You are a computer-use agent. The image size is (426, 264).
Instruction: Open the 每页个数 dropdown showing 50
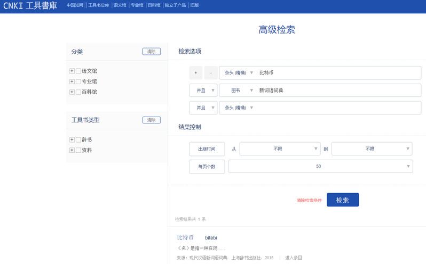320,167
